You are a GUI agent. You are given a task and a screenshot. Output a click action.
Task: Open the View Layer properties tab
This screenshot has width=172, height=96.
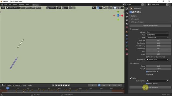pyautogui.click(x=127, y=20)
